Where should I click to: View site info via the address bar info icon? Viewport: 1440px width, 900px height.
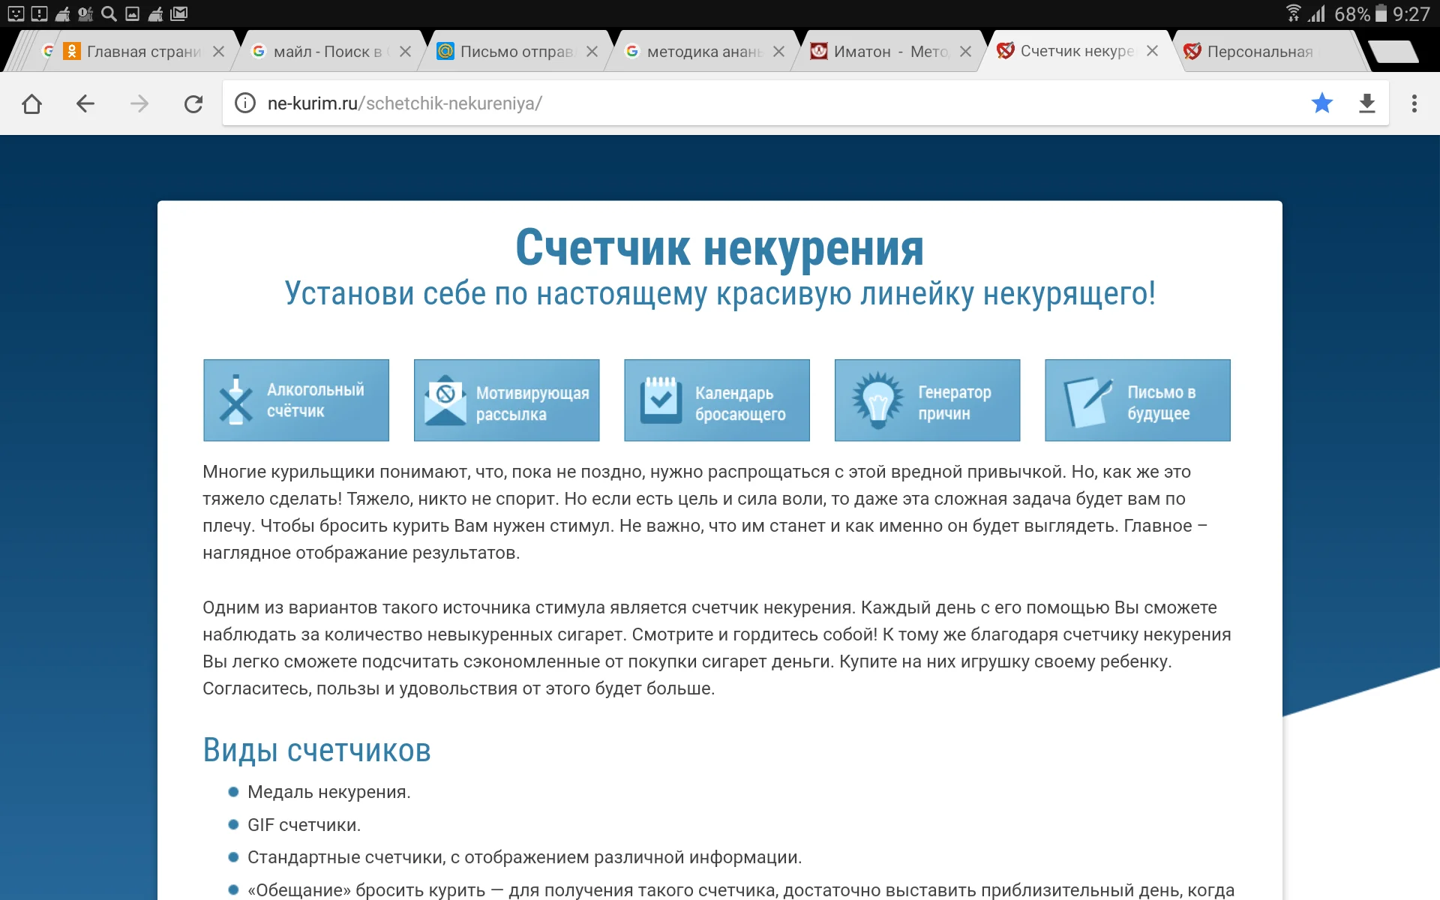click(244, 103)
